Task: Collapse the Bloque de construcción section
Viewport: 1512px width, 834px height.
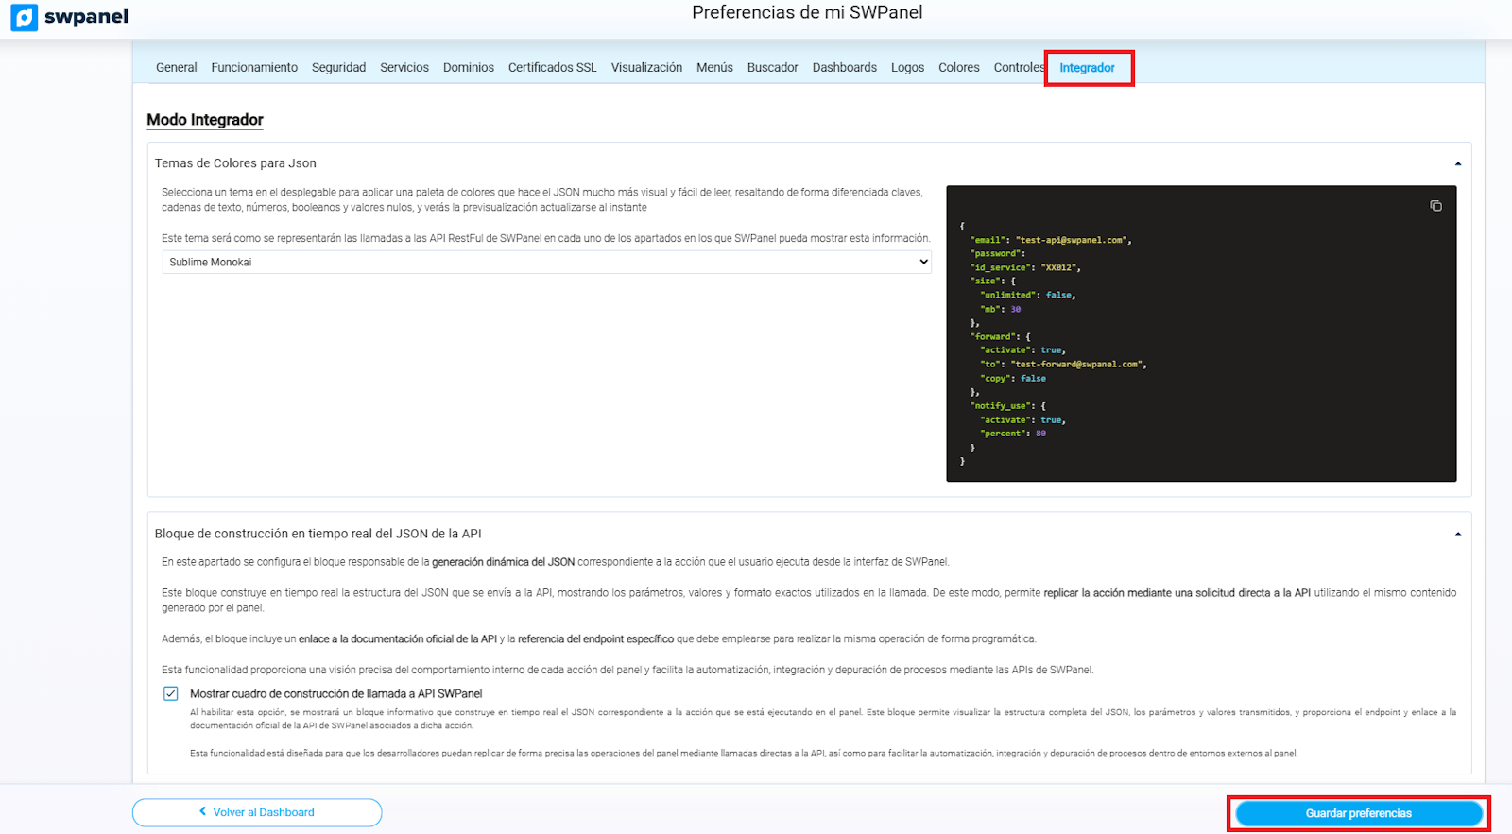Action: 1457,535
